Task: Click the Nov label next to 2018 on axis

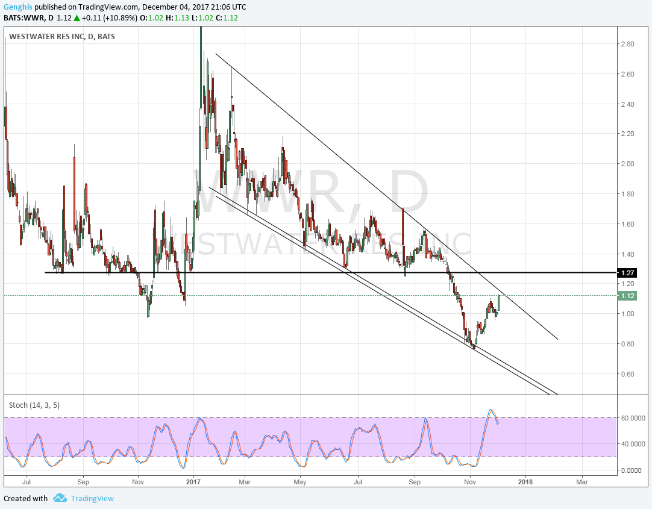Action: (470, 482)
